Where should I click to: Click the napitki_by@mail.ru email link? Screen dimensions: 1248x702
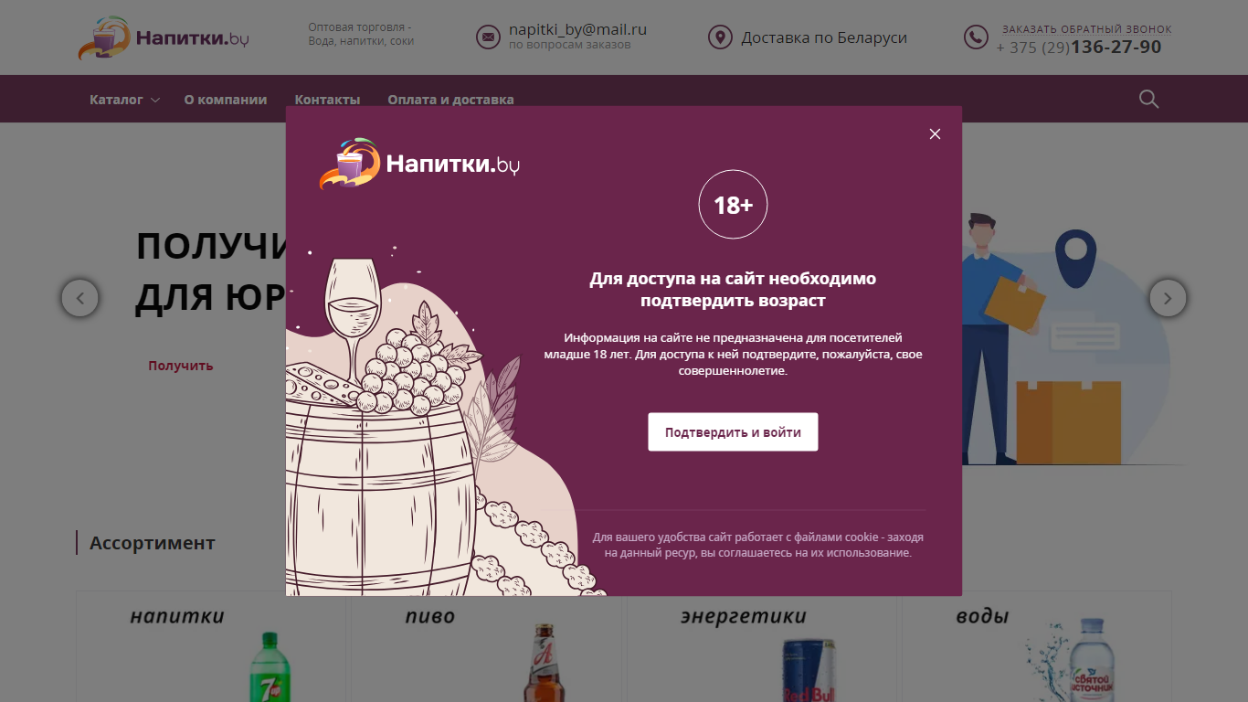[x=577, y=29]
